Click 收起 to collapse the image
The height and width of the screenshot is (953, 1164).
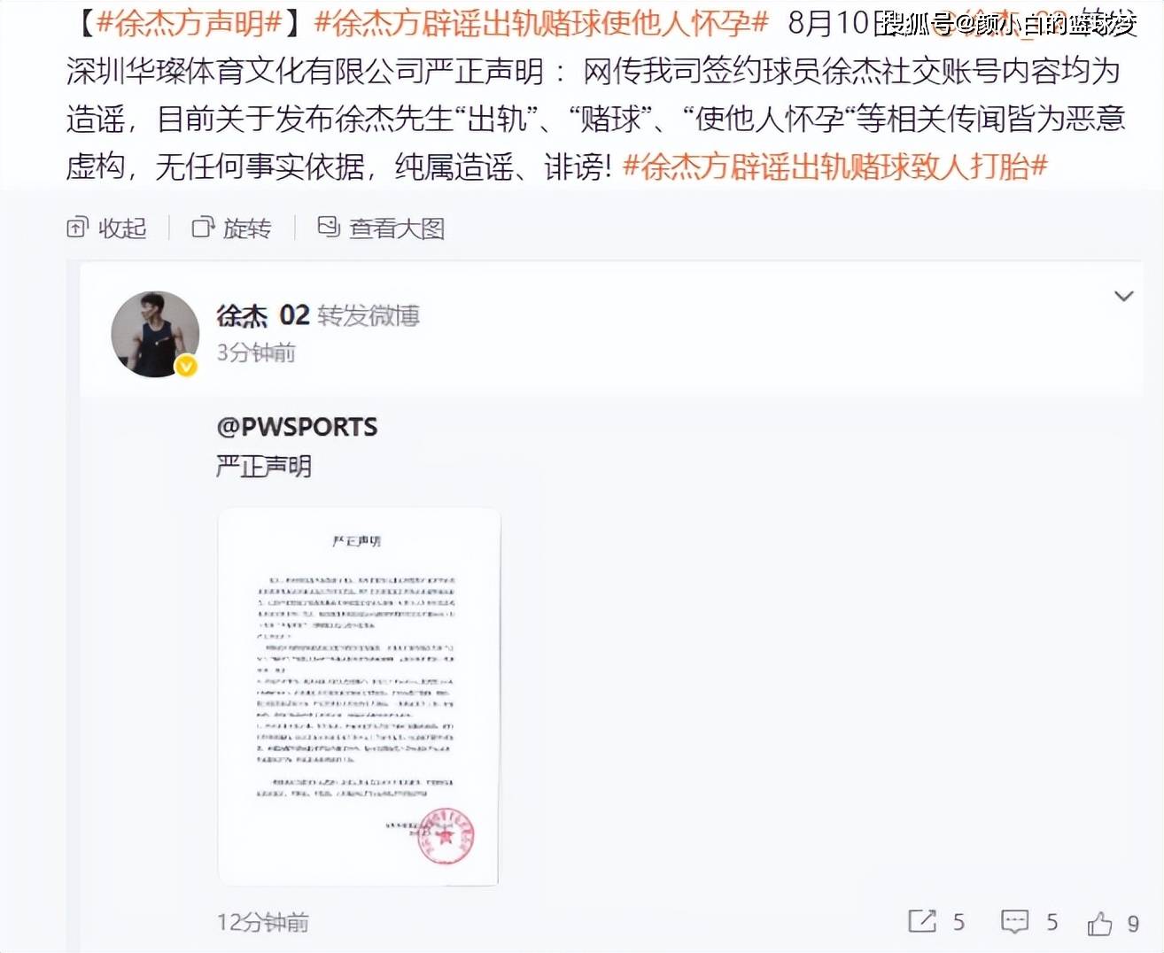coord(122,229)
